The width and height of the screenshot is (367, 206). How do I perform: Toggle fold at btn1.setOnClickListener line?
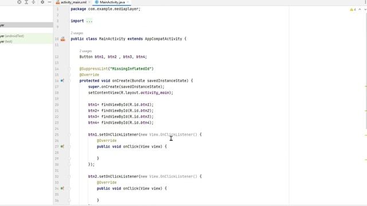(69, 134)
